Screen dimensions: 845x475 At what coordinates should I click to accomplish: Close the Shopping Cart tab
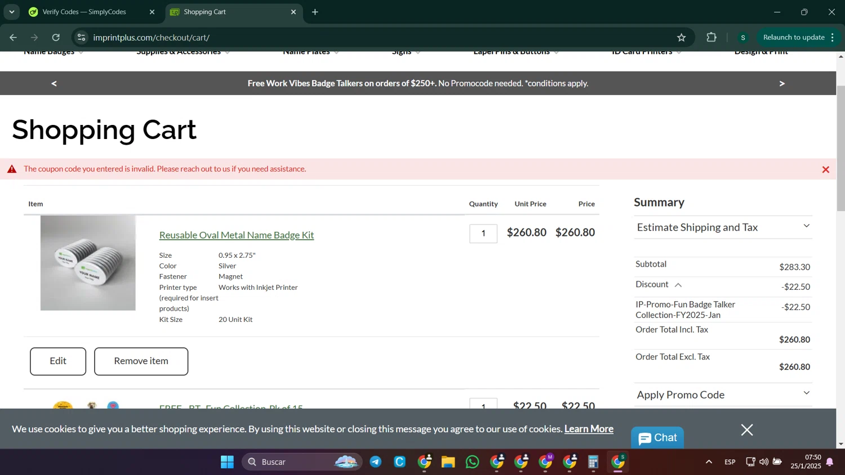click(293, 12)
